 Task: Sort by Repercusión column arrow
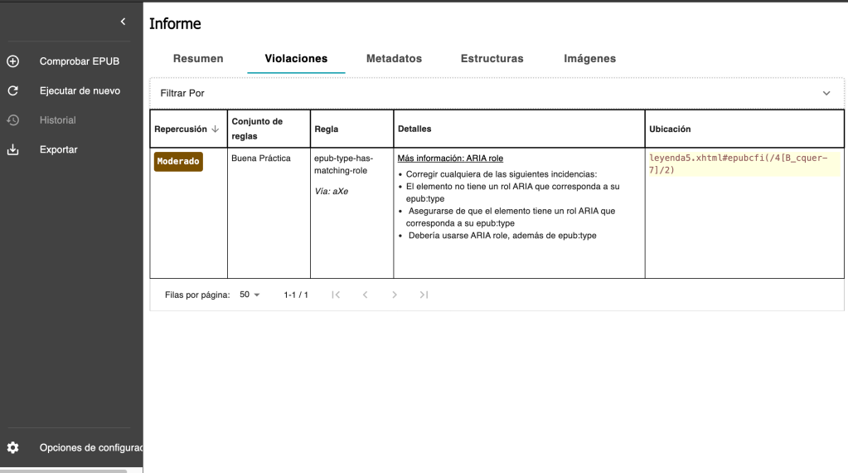216,129
